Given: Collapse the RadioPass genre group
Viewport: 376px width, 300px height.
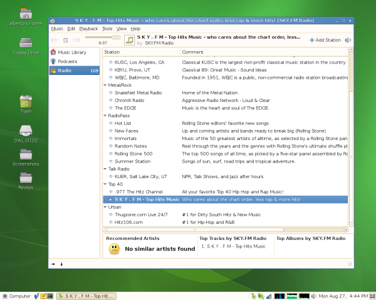Looking at the screenshot, I should (105, 116).
